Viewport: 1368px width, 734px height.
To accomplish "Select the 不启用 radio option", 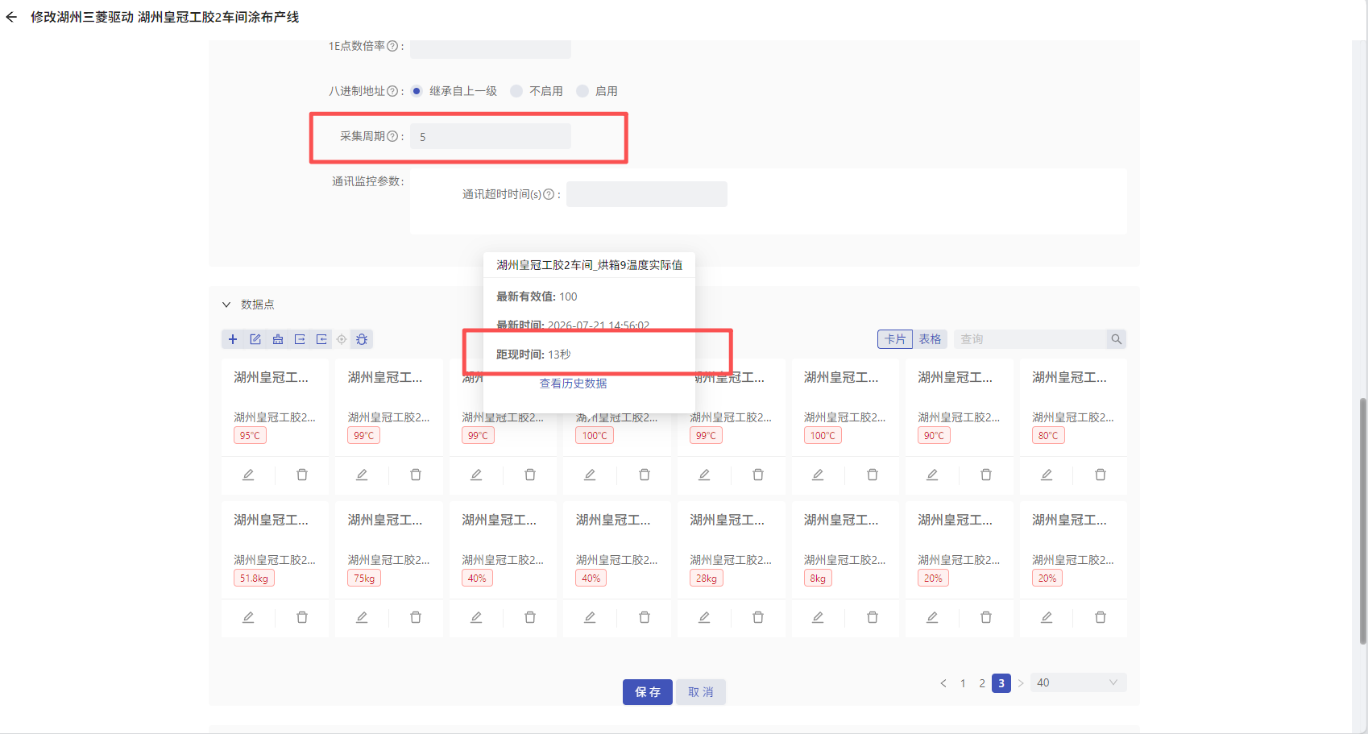I will pos(516,91).
